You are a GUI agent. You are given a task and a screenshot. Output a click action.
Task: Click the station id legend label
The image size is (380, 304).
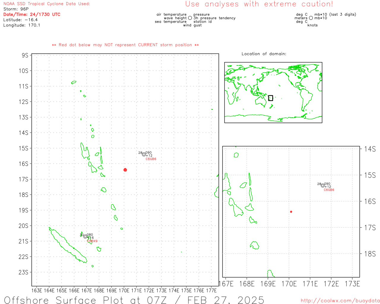point(202,21)
